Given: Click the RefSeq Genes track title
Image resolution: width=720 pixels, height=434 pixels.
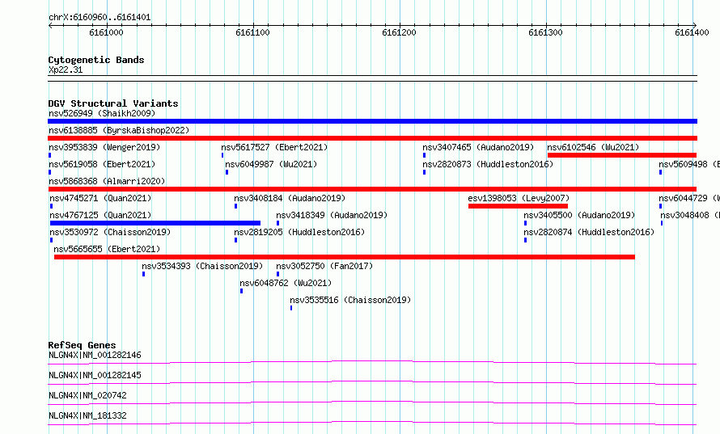Looking at the screenshot, I should coord(83,345).
